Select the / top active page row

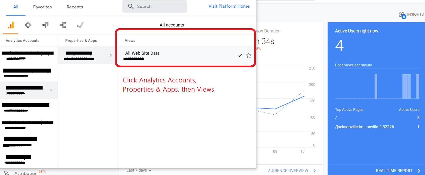(x=377, y=118)
